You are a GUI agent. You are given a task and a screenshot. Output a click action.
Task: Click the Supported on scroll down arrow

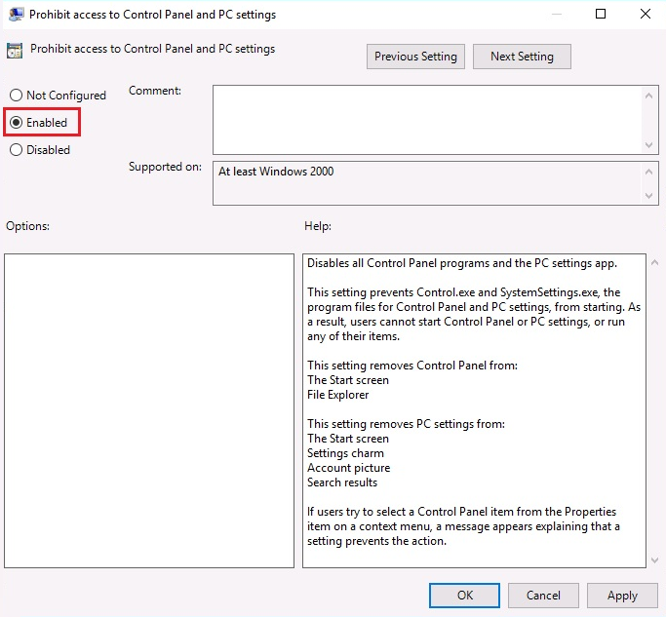coord(650,196)
